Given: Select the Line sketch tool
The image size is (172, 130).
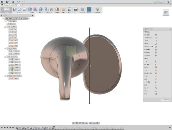Looking at the screenshot, I should coord(20,9).
